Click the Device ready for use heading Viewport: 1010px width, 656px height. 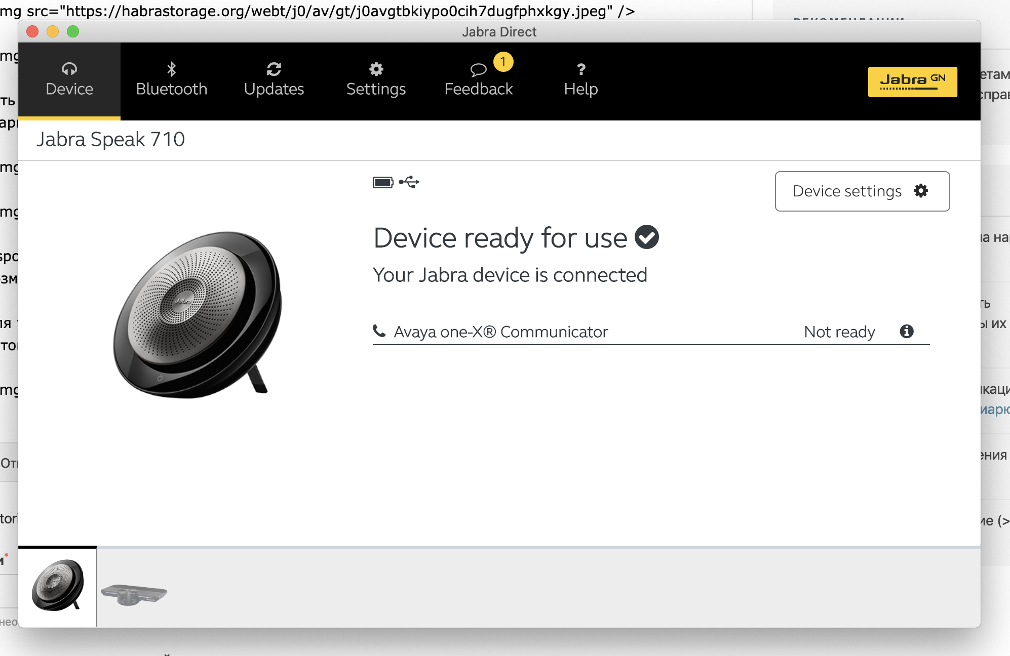tap(500, 238)
